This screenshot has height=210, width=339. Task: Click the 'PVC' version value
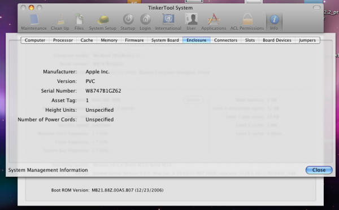tap(90, 81)
